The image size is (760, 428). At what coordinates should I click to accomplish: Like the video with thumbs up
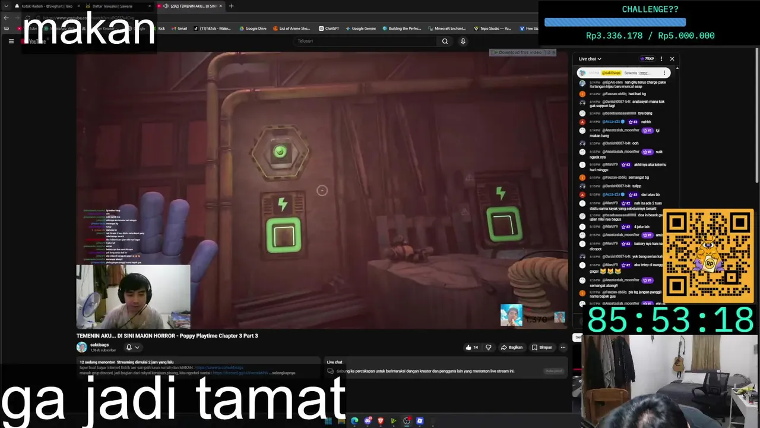click(472, 347)
